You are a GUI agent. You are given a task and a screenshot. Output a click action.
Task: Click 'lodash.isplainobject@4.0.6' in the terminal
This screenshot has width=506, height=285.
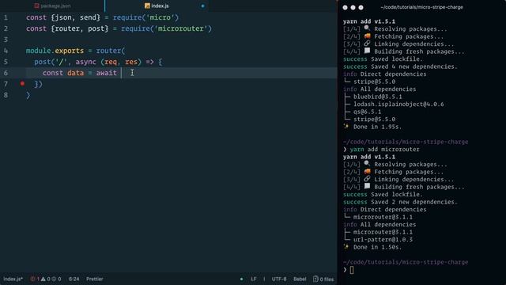(x=398, y=104)
